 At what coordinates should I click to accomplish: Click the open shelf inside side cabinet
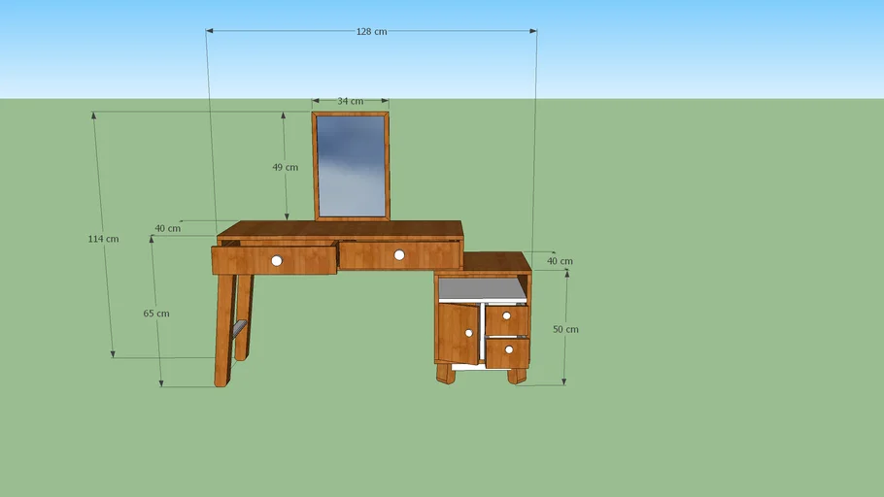[482, 289]
